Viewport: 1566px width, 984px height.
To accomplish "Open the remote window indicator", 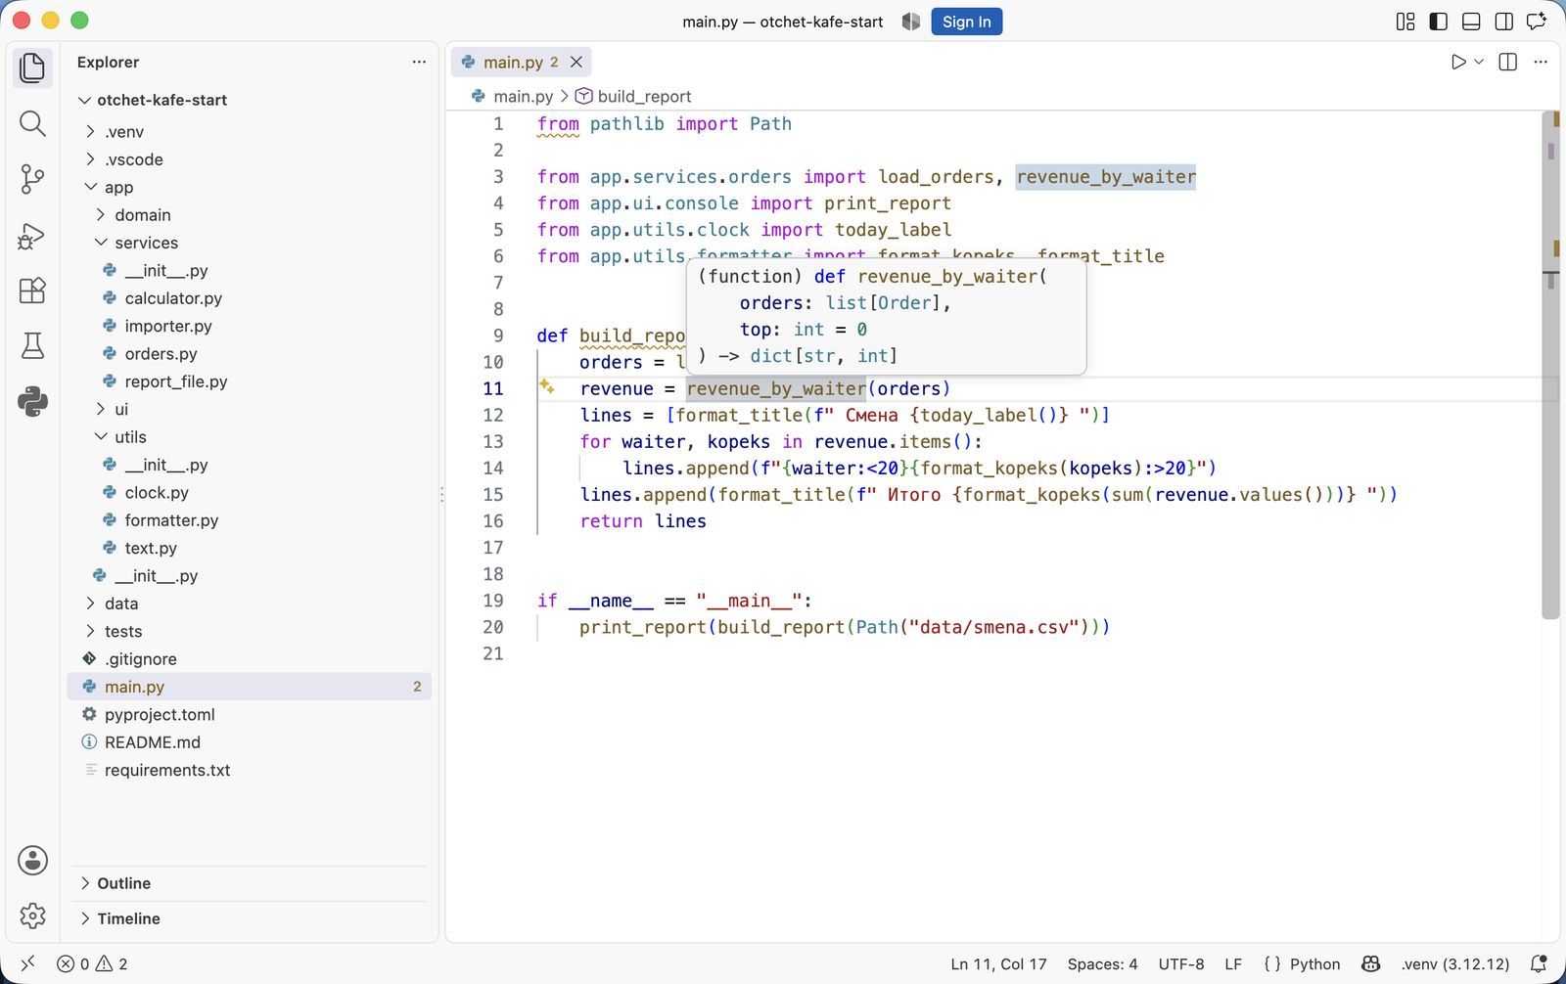I will 27,963.
